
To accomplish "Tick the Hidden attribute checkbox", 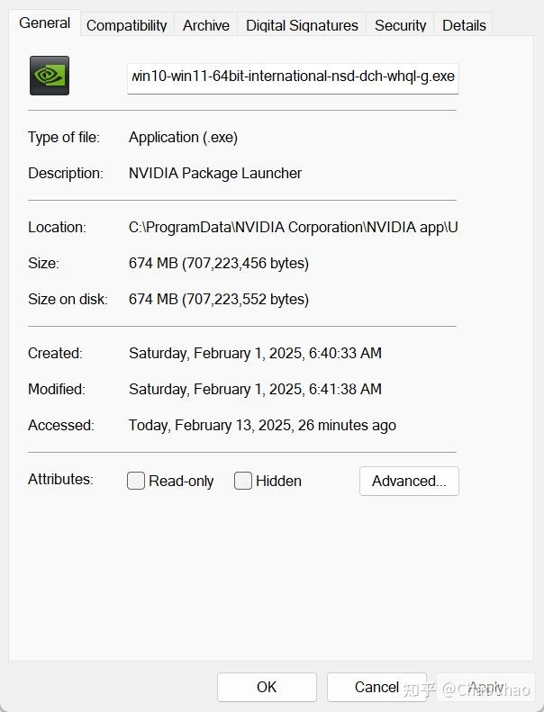I will point(243,481).
